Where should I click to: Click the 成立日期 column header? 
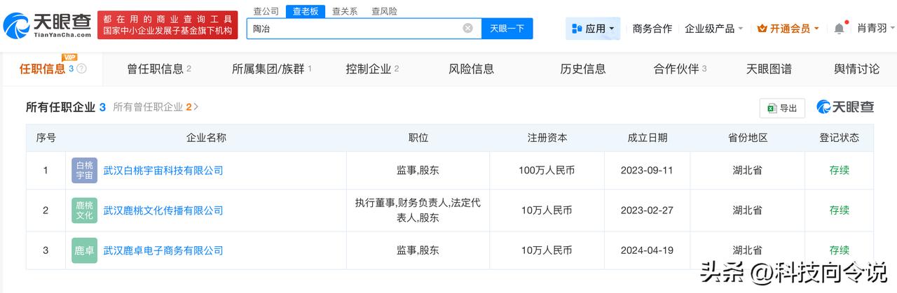(647, 138)
